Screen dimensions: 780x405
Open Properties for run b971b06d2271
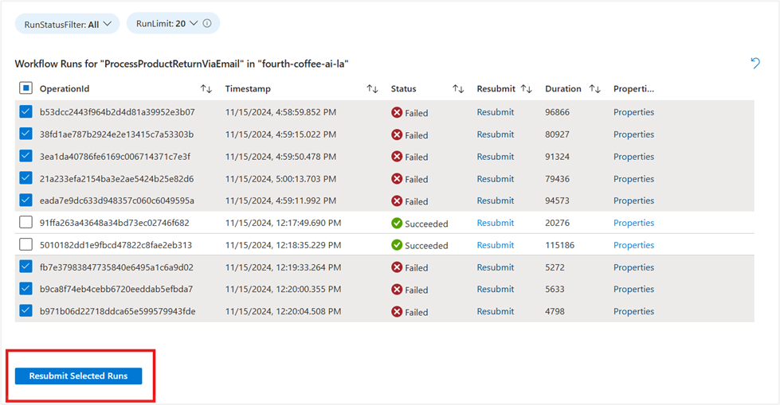tap(633, 311)
